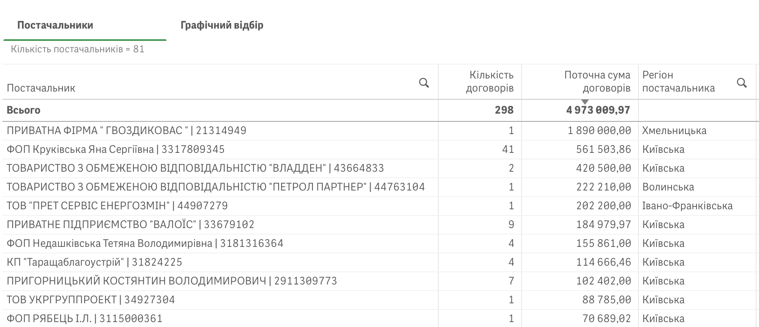Click the search icon in Постачальник column
Screen dimensions: 759x327
pos(424,83)
